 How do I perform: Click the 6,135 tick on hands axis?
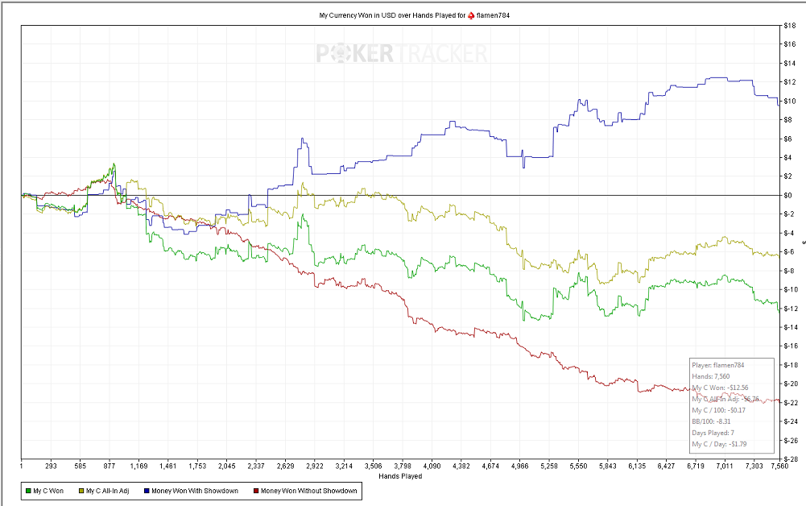(x=637, y=467)
